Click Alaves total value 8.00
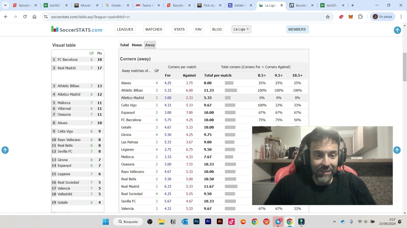This screenshot has height=228, width=407. click(x=208, y=83)
